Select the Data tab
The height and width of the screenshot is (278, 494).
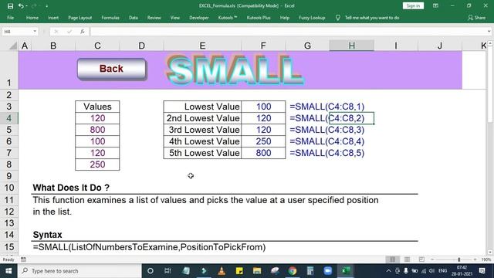click(x=134, y=18)
